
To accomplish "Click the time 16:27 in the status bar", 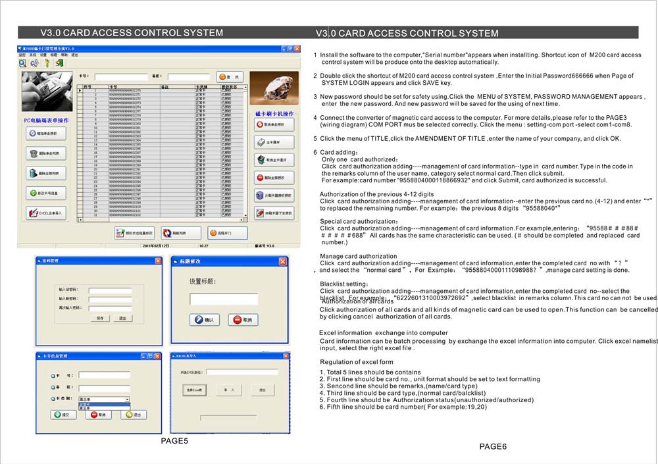I will pos(203,245).
